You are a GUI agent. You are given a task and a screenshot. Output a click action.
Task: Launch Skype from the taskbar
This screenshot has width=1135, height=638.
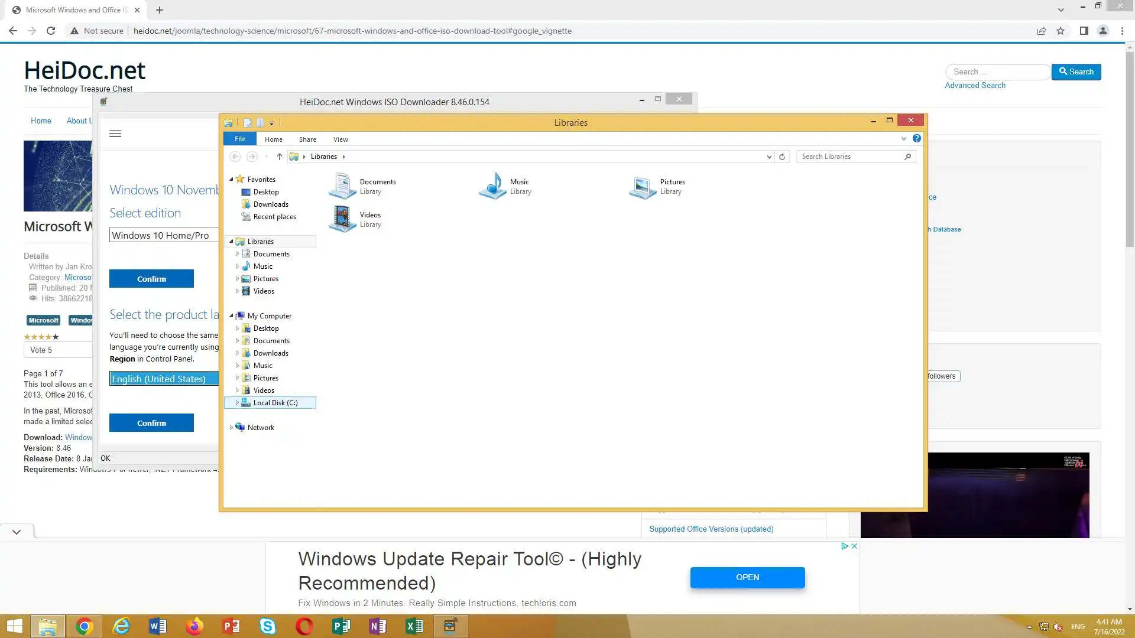coord(268,626)
